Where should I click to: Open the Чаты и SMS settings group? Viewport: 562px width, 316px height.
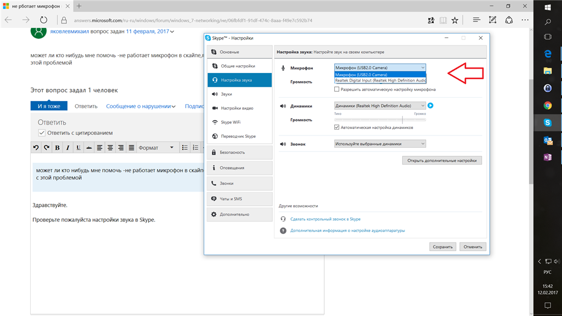tap(239, 199)
